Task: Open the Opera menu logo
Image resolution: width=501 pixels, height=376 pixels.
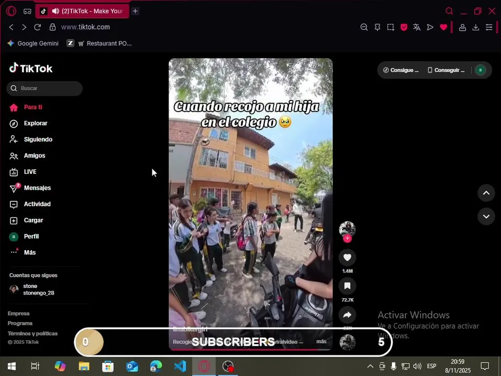Action: pyautogui.click(x=11, y=11)
